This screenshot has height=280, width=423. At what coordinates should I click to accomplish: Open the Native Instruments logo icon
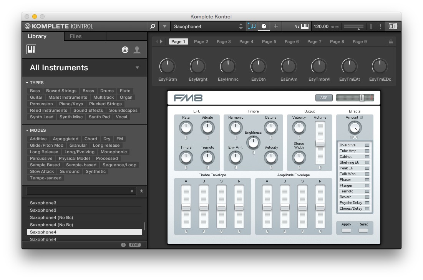coord(393,27)
